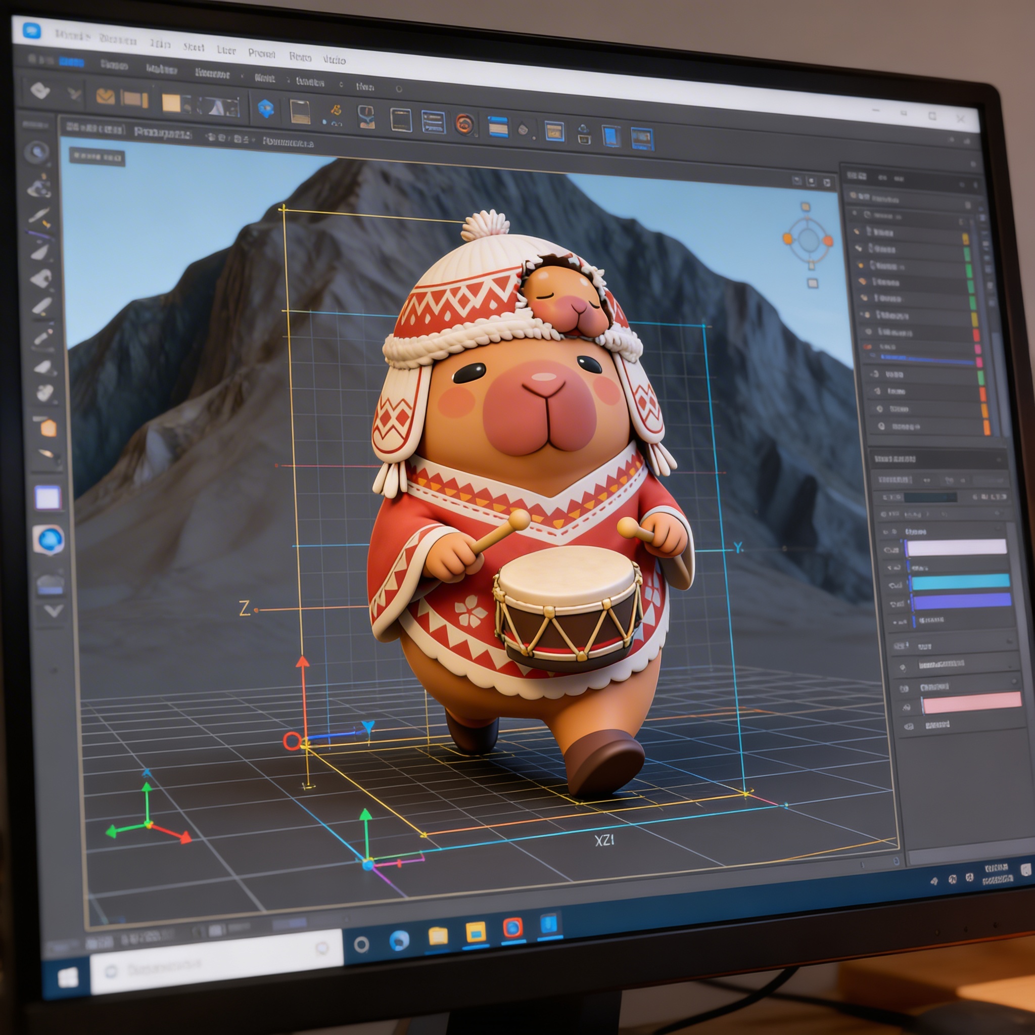Click the blue-and-tan striped panel toolbar icon

coord(498,127)
